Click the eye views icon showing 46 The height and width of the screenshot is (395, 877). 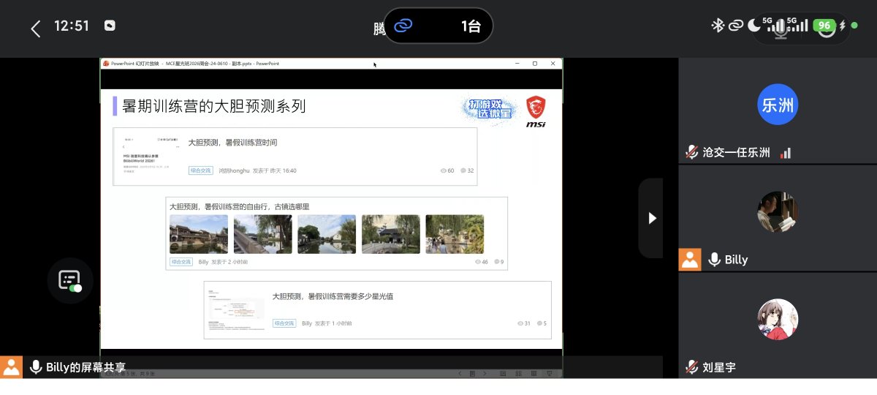pyautogui.click(x=478, y=261)
